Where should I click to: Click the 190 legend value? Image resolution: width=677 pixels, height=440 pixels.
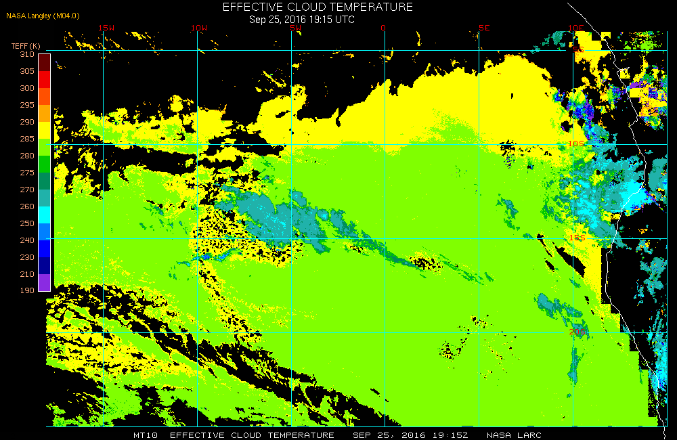point(27,290)
